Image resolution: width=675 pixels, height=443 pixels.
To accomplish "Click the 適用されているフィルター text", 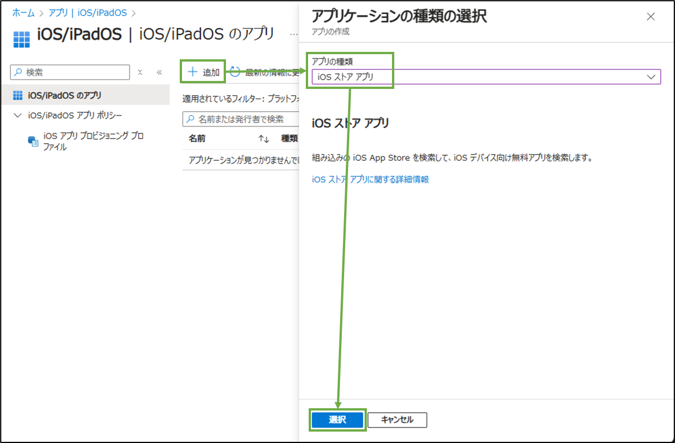I will pyautogui.click(x=241, y=99).
